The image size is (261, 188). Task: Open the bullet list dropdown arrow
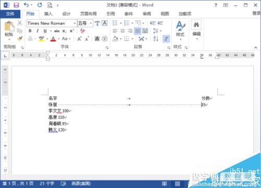[121, 23]
